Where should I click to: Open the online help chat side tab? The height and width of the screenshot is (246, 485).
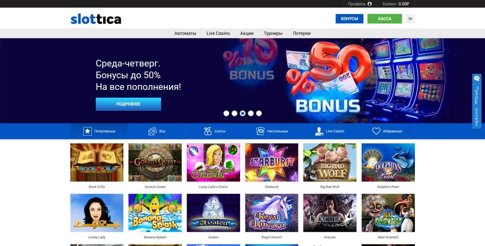(x=476, y=101)
